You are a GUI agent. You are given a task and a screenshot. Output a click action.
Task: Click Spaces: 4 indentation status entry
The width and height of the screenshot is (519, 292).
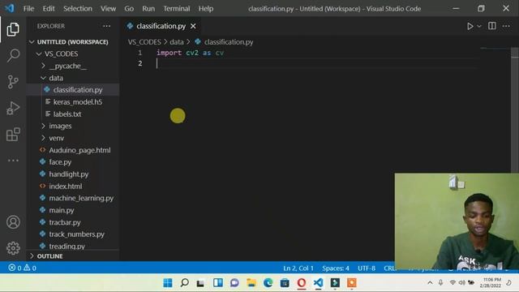(336, 268)
